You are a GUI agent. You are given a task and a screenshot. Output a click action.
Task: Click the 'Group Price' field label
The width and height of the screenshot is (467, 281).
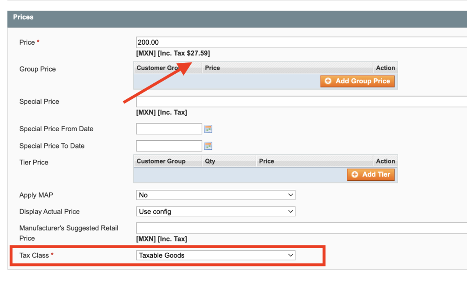tap(37, 69)
